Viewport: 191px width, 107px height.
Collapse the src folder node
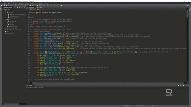click(4, 11)
